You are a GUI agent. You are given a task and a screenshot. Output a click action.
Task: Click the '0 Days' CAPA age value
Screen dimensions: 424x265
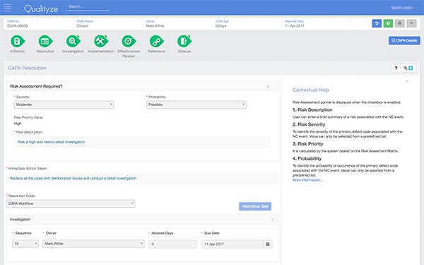click(x=221, y=26)
